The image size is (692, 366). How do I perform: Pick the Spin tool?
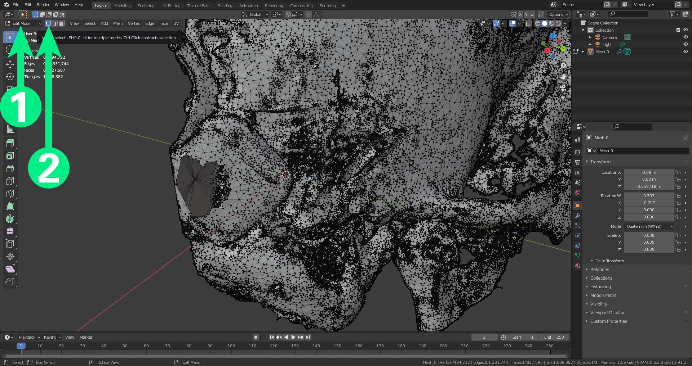(x=10, y=219)
